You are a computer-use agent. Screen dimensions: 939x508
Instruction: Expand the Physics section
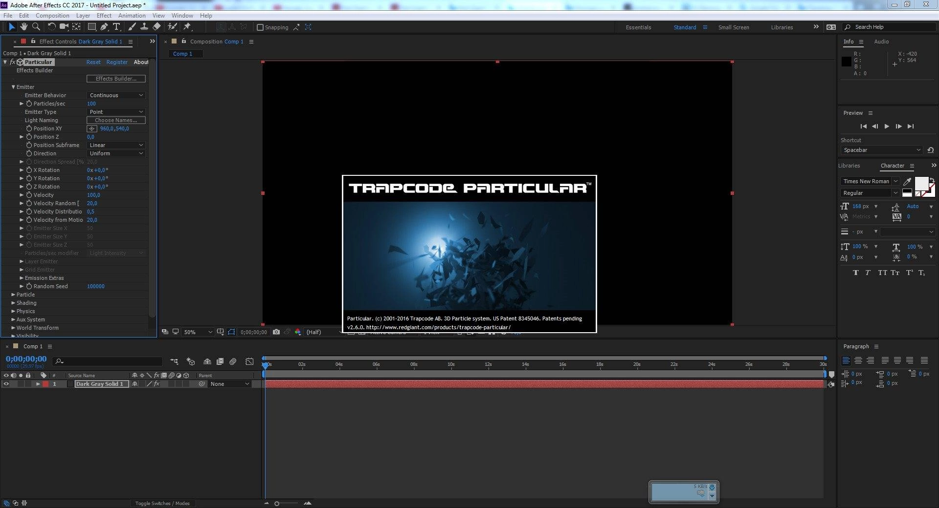coord(13,311)
